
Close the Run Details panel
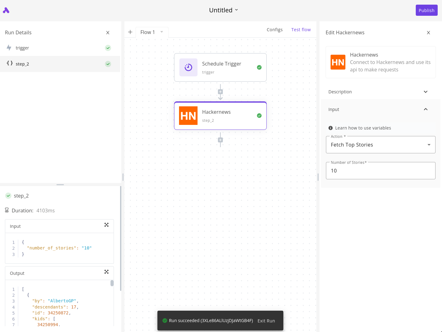pyautogui.click(x=108, y=33)
